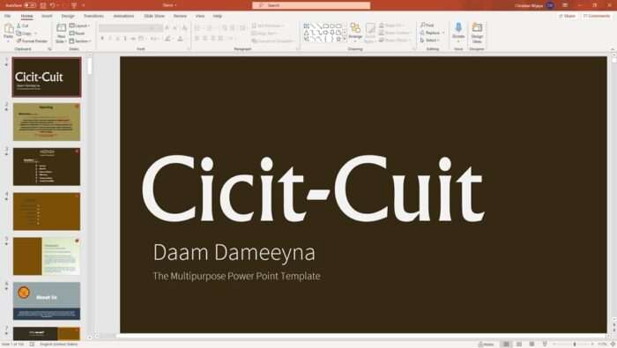Open the Layout dropdown
This screenshot has height=348, width=617.
tap(79, 26)
